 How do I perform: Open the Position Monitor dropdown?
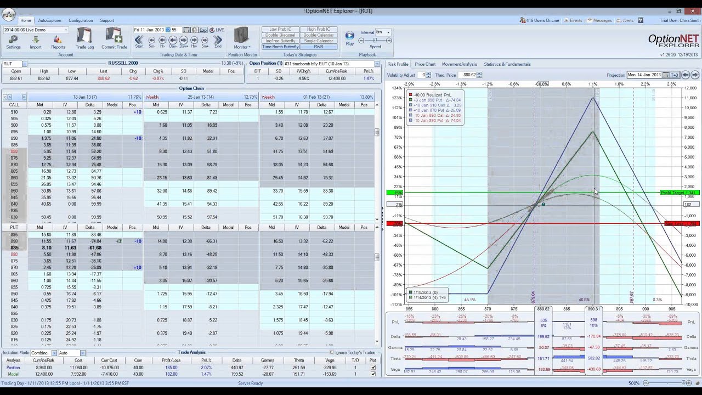click(x=242, y=39)
